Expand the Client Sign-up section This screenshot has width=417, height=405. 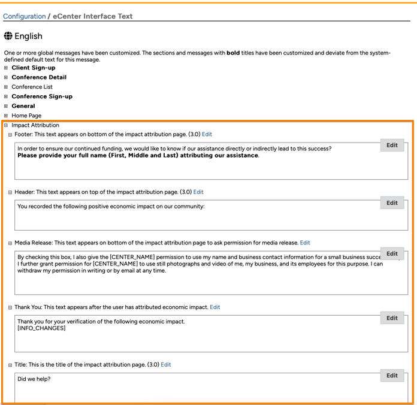tap(6, 68)
